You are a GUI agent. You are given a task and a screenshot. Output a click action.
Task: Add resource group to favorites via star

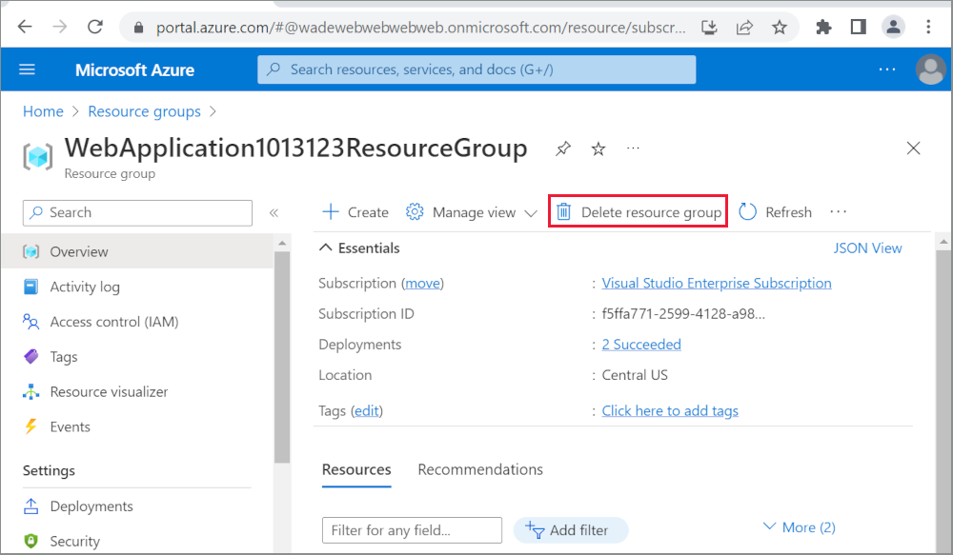(598, 149)
